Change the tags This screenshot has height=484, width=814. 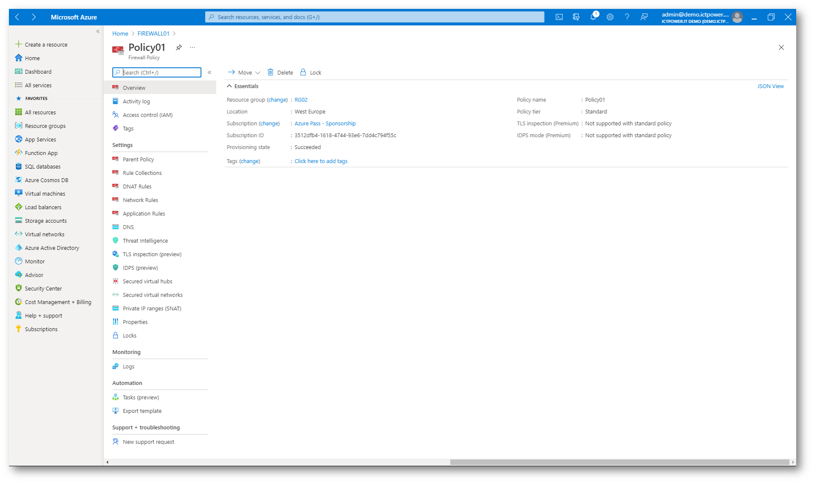coord(250,161)
